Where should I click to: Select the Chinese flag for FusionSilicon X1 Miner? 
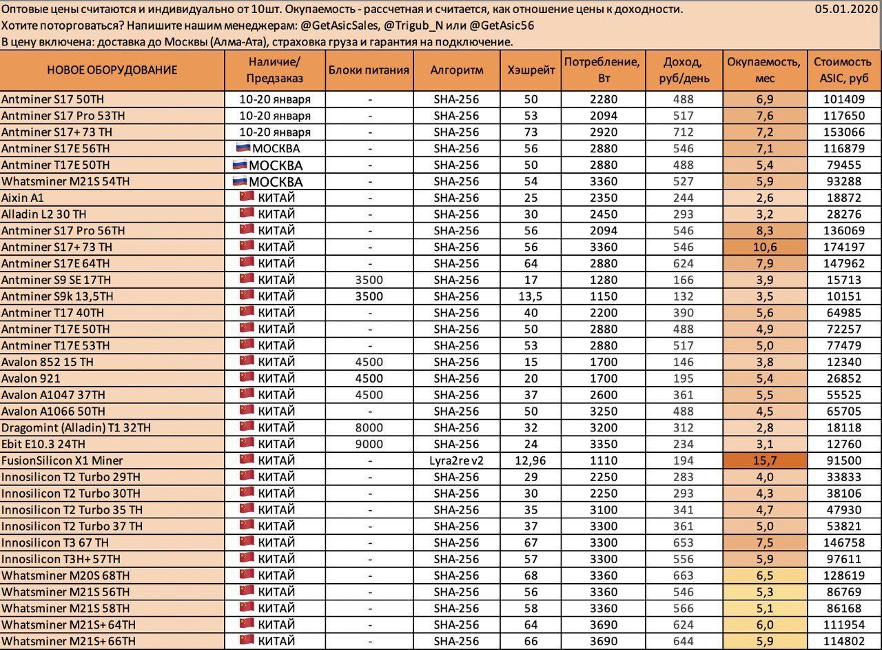tap(247, 460)
